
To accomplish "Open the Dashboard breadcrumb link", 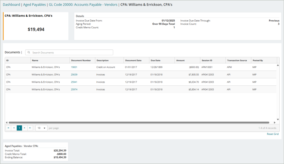I will pos(12,5).
